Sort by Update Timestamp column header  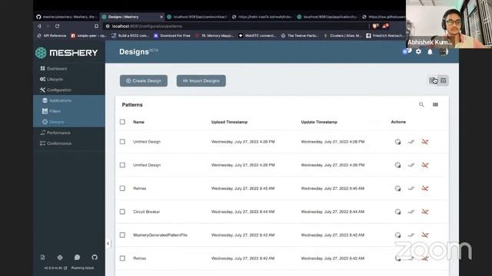tap(319, 122)
